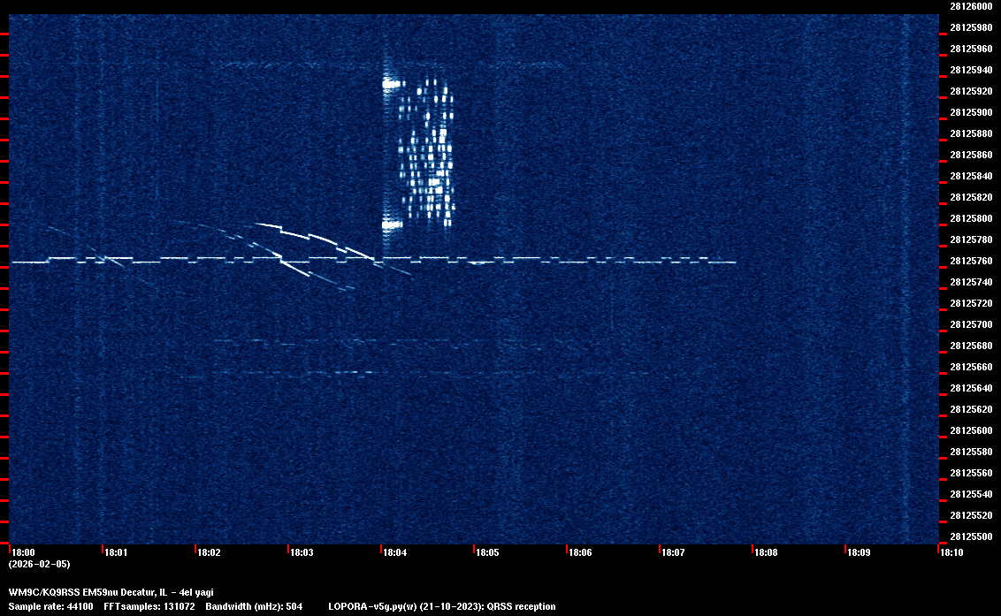This screenshot has height=616, width=1001.
Task: Click the frequency label 28125820
Action: tap(971, 197)
